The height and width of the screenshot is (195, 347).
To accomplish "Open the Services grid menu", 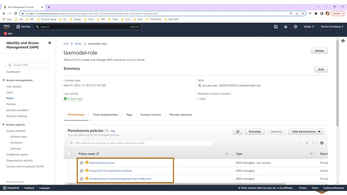I will [x=23, y=27].
